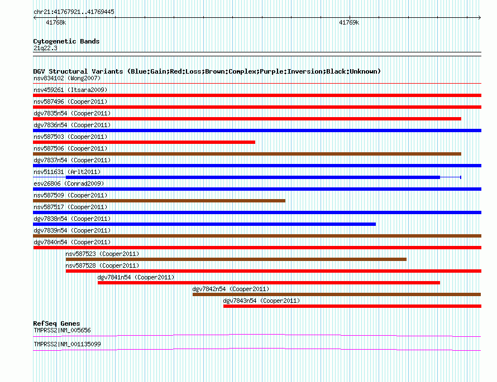Click the left arrow of the ruler
This screenshot has width=497, height=382.
click(x=35, y=18)
